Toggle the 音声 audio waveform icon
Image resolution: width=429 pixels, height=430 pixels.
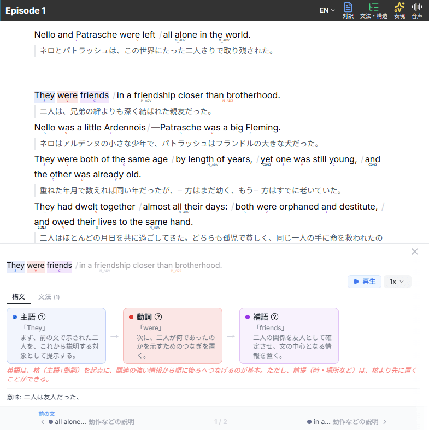(416, 10)
